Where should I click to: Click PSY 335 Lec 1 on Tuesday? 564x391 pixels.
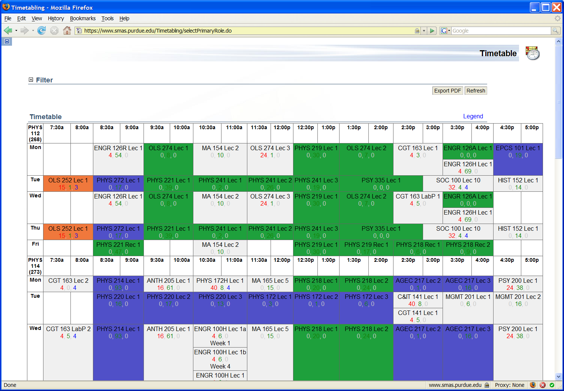tap(381, 184)
